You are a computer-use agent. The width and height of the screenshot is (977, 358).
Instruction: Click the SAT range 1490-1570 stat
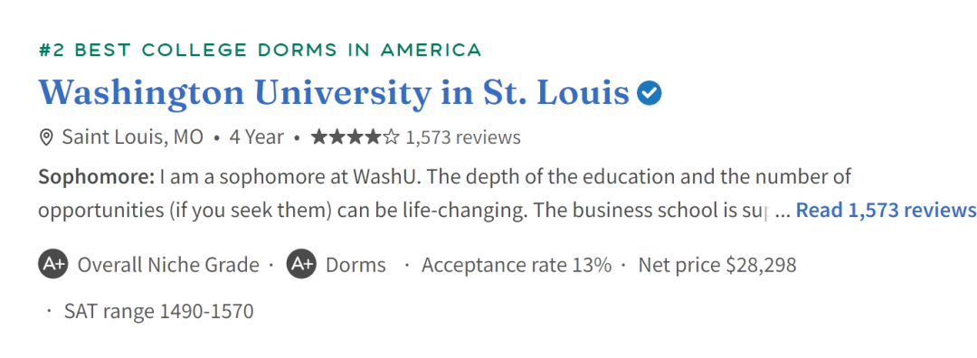[x=159, y=311]
